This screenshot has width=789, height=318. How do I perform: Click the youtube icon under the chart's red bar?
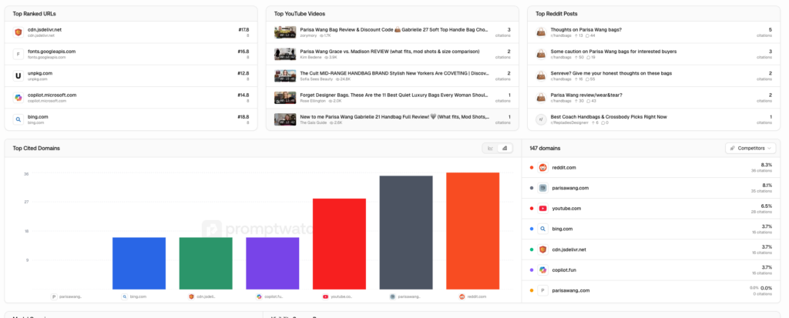326,297
